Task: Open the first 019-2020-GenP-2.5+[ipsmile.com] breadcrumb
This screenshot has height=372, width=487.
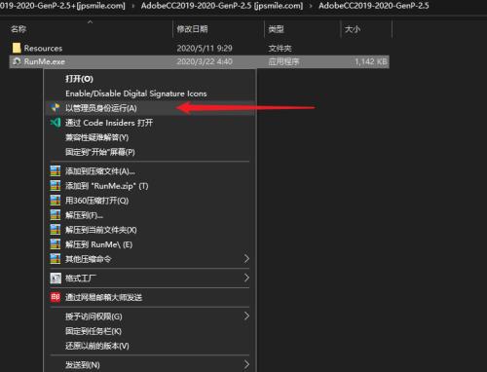Action: click(x=62, y=6)
